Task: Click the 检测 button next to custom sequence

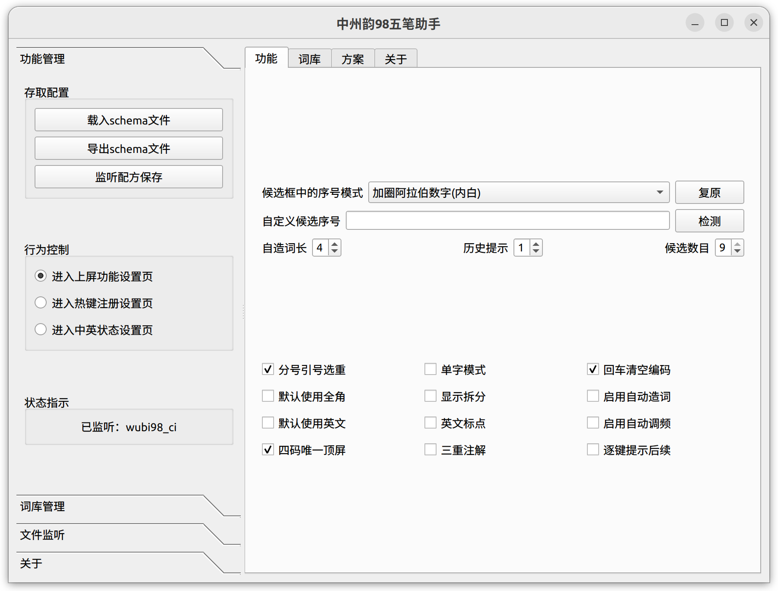Action: (709, 221)
